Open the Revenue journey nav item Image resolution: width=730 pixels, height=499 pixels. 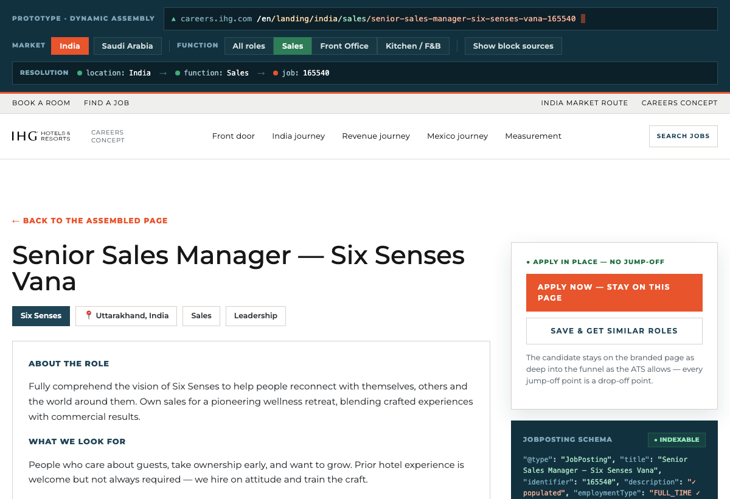376,136
